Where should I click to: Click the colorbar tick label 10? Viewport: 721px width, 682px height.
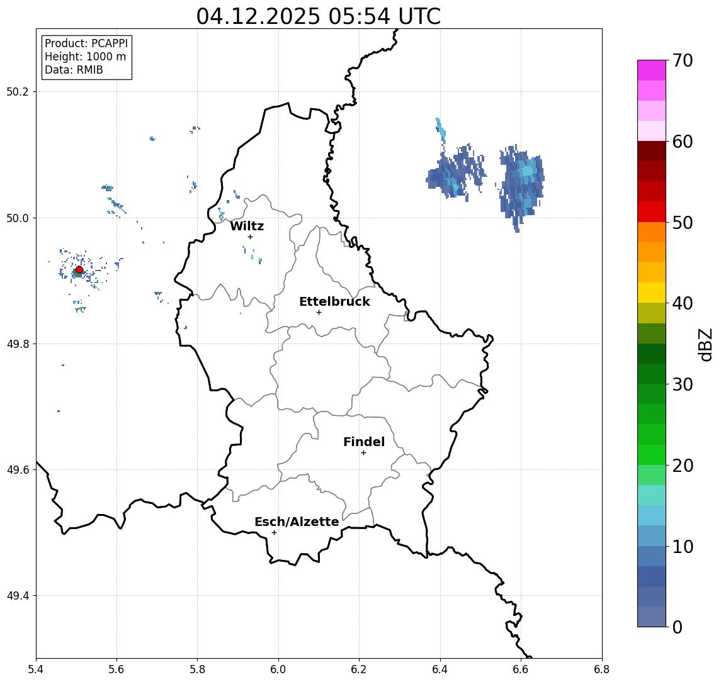683,546
